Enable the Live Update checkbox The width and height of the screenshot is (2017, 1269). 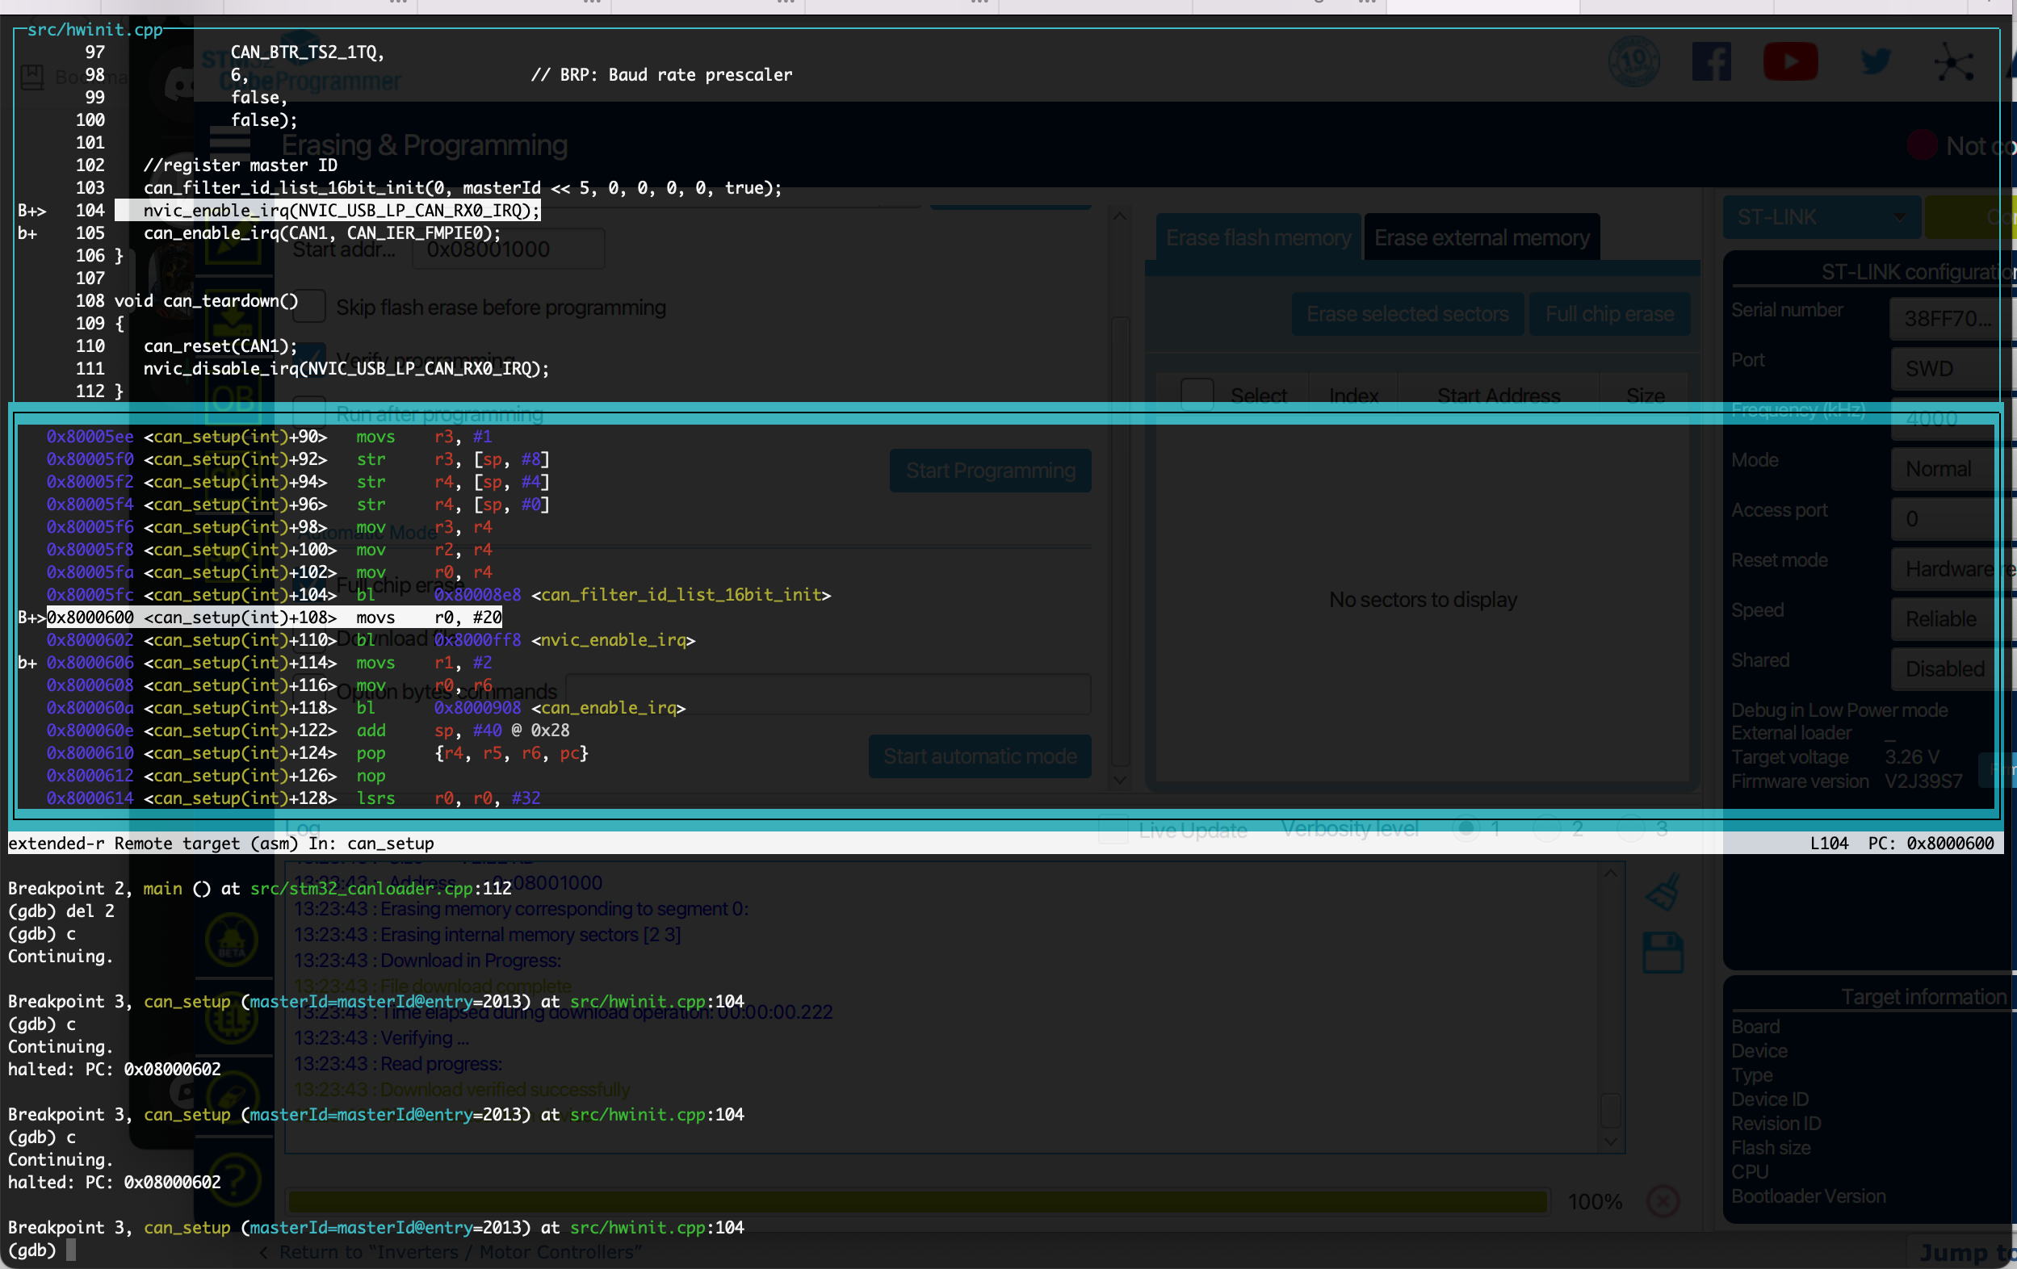pyautogui.click(x=1113, y=829)
